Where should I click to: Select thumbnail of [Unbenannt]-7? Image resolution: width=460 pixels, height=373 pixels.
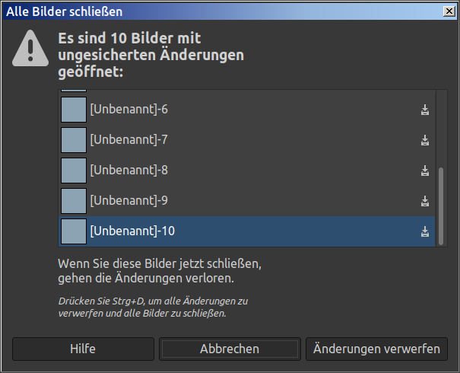[x=73, y=140]
